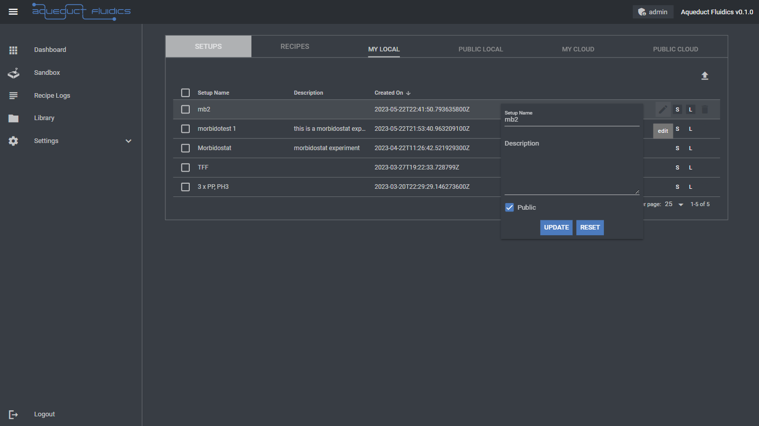Click 'morbidostat experiment' description text

tap(327, 148)
